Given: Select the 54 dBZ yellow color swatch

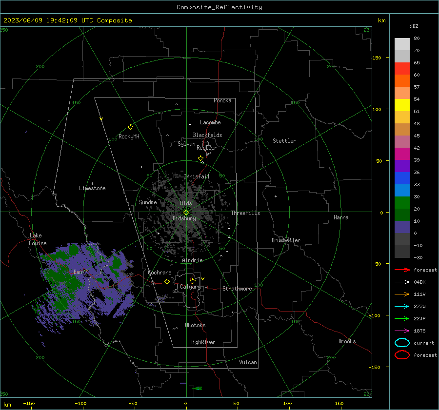Looking at the screenshot, I should (x=402, y=105).
